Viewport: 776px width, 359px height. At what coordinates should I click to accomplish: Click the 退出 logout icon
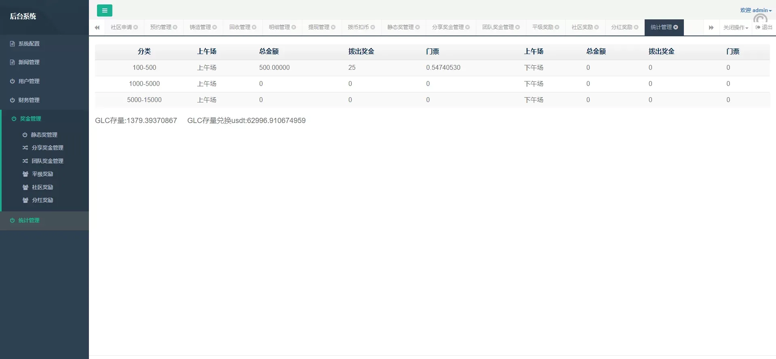[758, 27]
